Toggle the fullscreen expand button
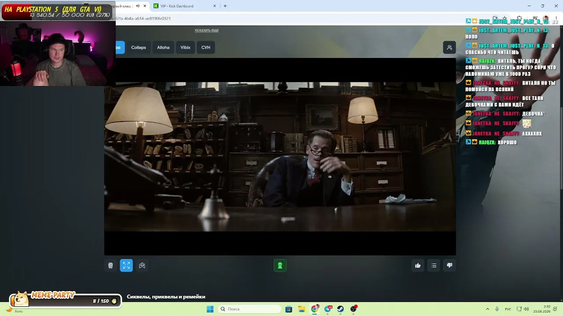 click(126, 266)
